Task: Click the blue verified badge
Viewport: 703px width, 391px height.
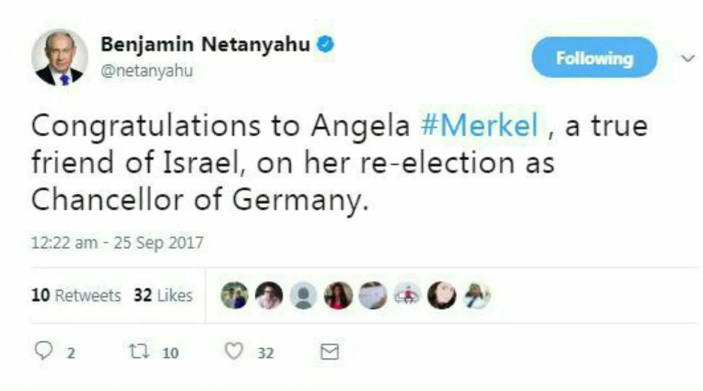Action: (325, 44)
